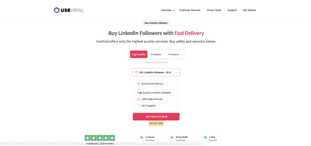Click the Guaranteed Delivery shield icon

coord(139,84)
